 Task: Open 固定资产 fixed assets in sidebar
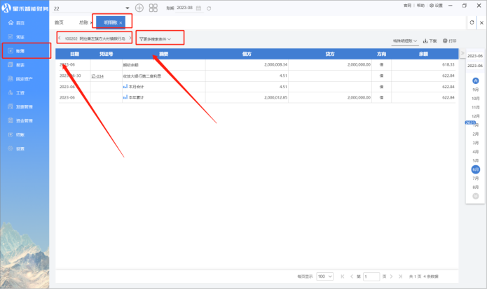23,79
